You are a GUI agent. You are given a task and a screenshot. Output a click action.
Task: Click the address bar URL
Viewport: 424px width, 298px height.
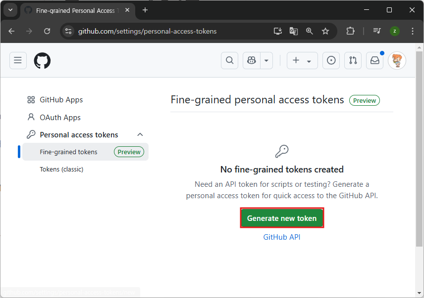[148, 31]
